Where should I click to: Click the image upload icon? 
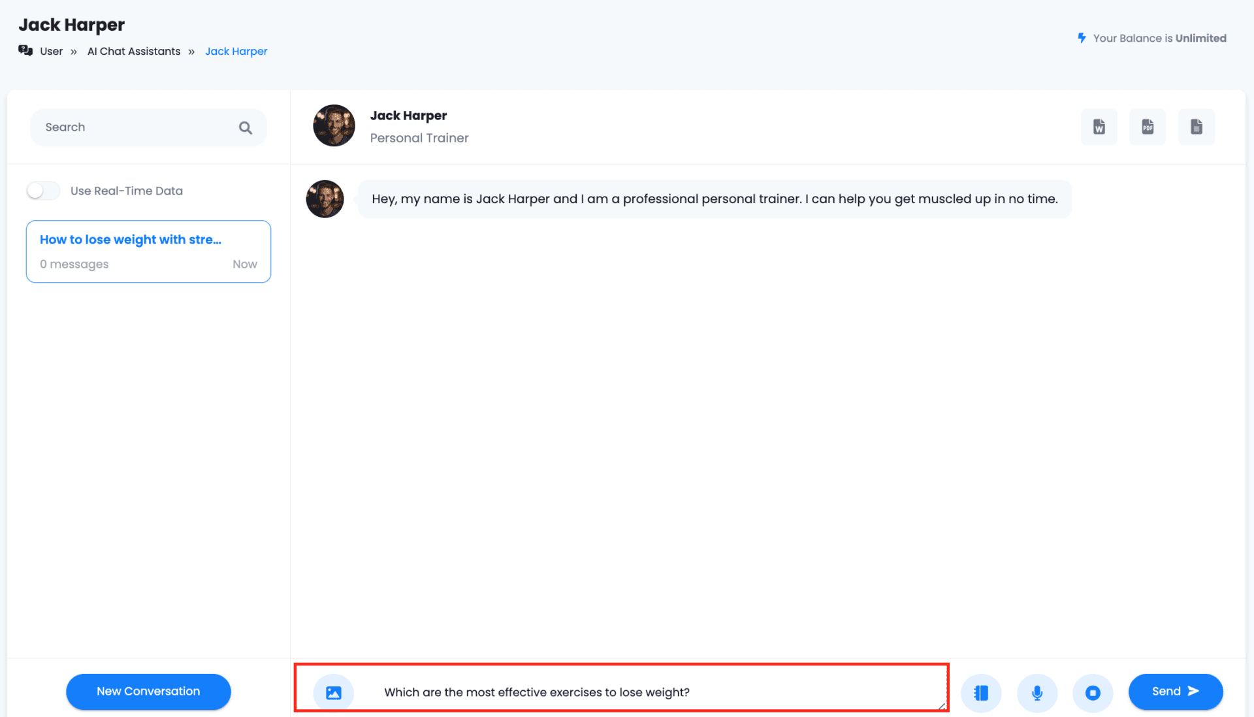click(x=333, y=692)
